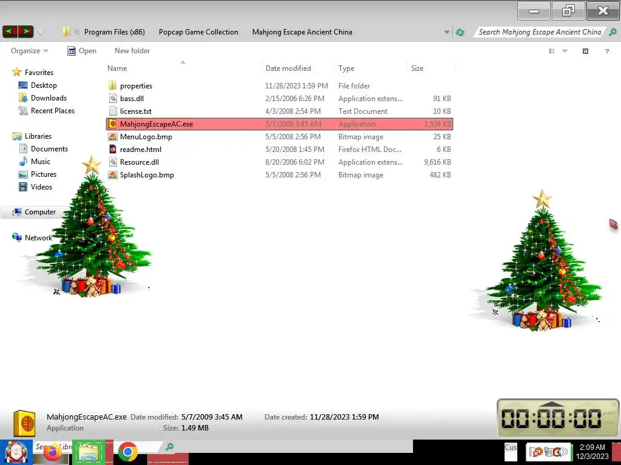Screen dimensions: 621x465
Task: Click the Mahjong tile icon in details pane
Action: pos(24,423)
